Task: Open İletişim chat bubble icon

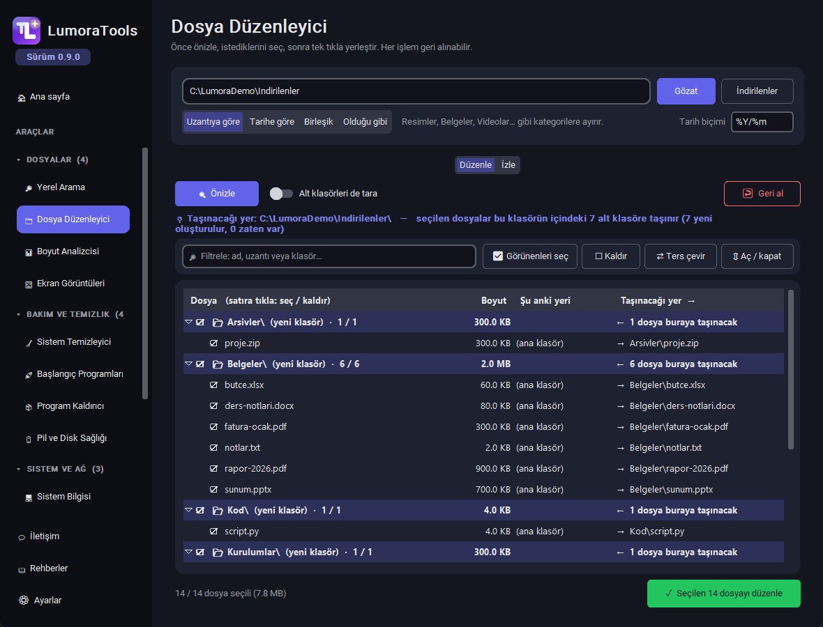Action: pyautogui.click(x=22, y=537)
